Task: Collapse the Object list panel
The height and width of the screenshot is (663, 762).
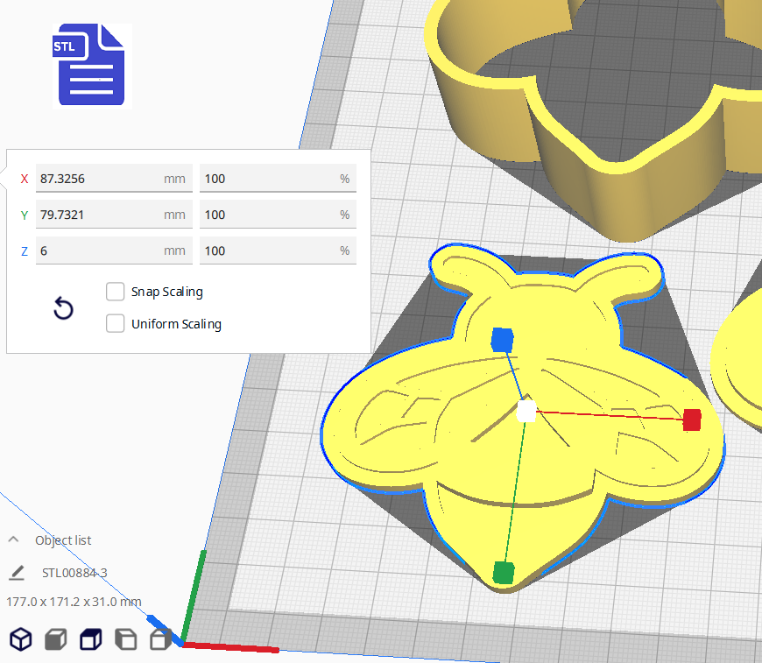Action: 12,540
